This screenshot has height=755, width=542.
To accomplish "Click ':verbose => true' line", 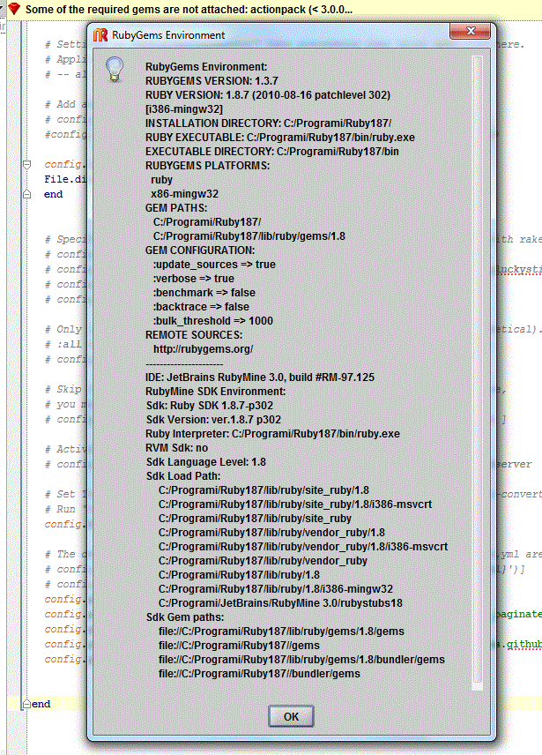I will pyautogui.click(x=194, y=279).
